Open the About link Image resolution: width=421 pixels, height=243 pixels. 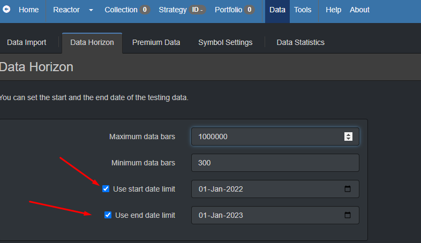coord(359,10)
